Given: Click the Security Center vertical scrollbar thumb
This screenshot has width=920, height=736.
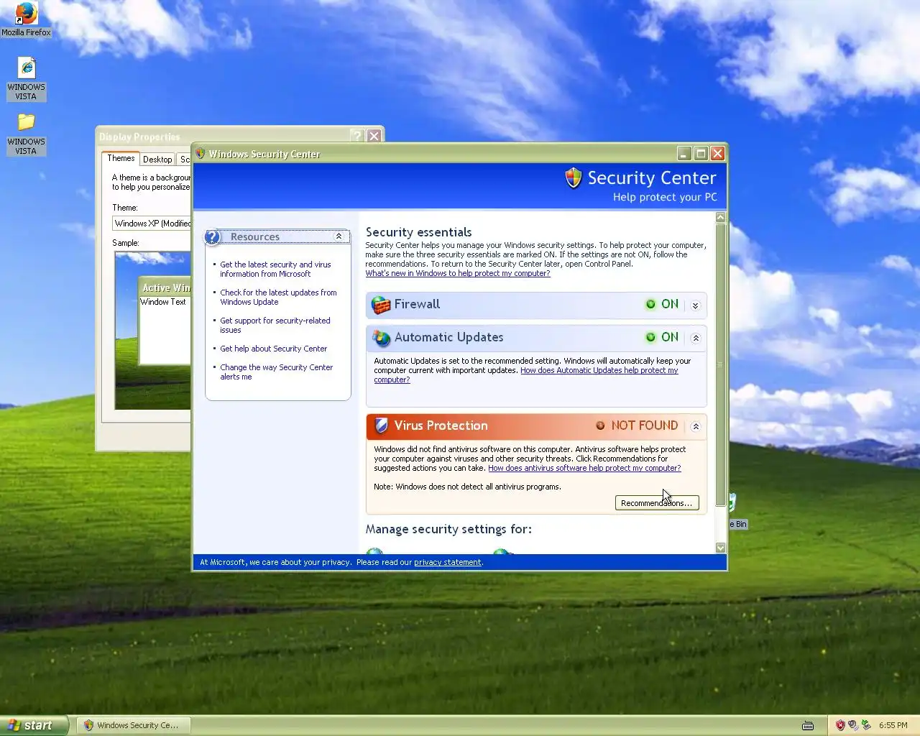Looking at the screenshot, I should pyautogui.click(x=721, y=365).
